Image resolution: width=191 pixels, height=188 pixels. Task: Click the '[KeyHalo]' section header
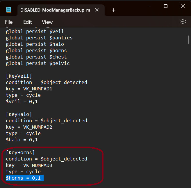[x=19, y=114]
